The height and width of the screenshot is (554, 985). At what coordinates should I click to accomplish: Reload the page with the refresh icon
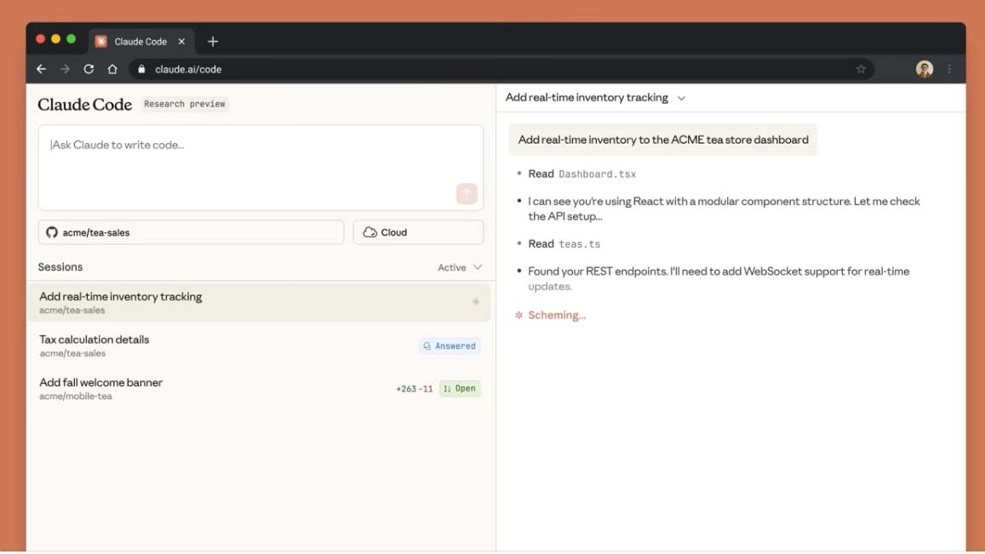pos(89,69)
